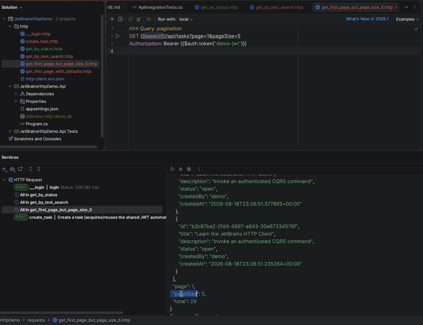Click the globe icon beside __login.http
The height and width of the screenshot is (325, 423).
[23, 34]
